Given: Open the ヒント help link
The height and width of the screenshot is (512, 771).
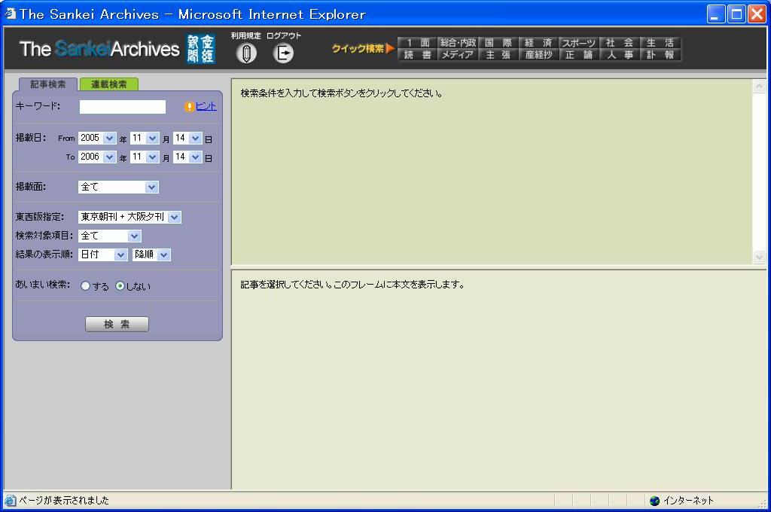Looking at the screenshot, I should pos(206,107).
